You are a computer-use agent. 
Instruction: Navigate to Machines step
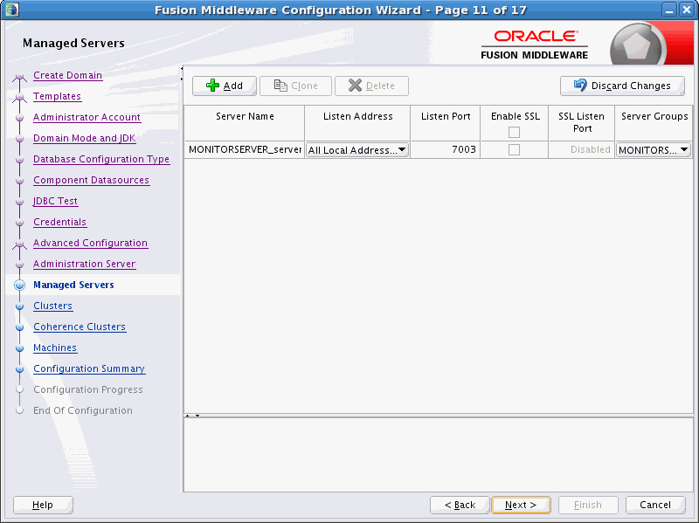pos(55,348)
